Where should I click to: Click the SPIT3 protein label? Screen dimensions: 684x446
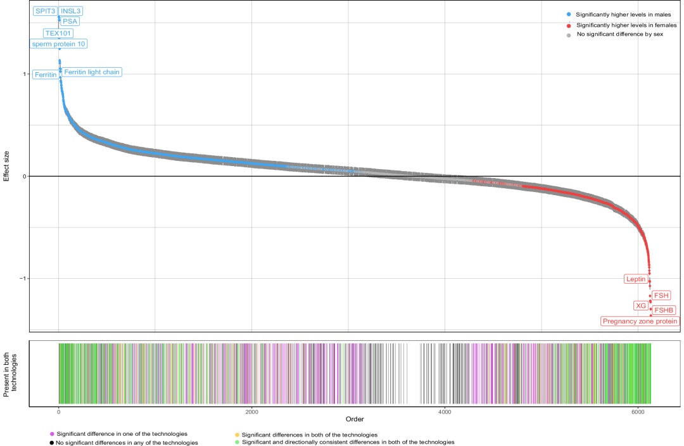pos(46,11)
